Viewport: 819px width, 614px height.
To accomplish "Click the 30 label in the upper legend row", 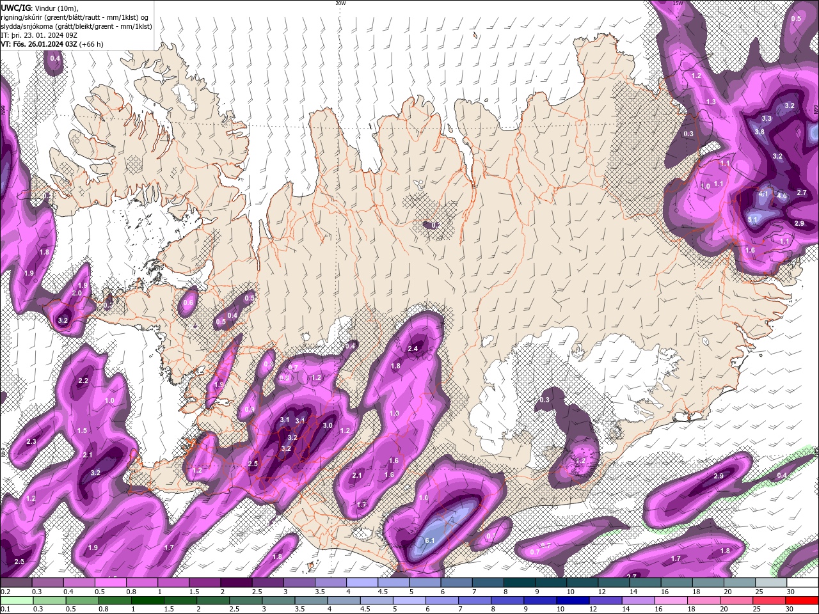I will pyautogui.click(x=791, y=592).
